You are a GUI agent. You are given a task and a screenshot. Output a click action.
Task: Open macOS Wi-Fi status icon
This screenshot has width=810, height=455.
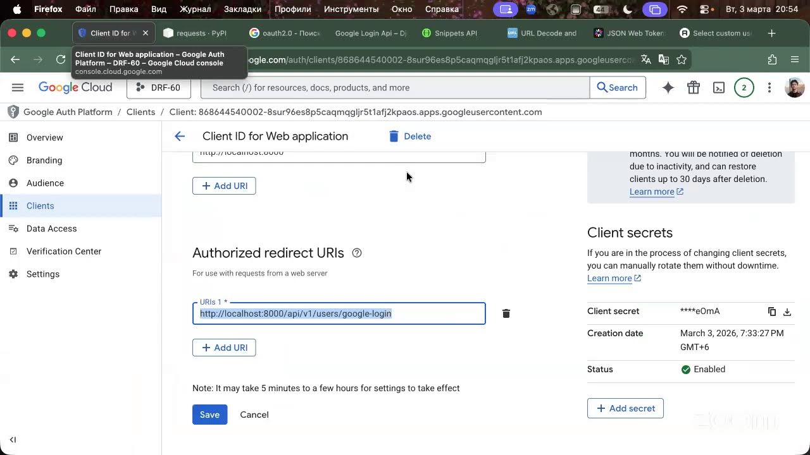point(682,9)
